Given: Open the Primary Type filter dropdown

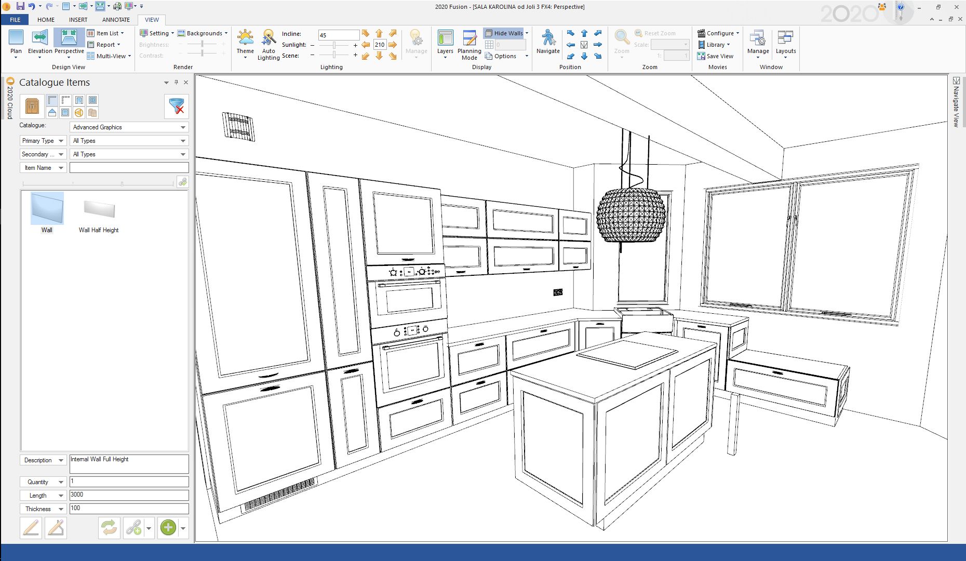Looking at the screenshot, I should (x=43, y=141).
